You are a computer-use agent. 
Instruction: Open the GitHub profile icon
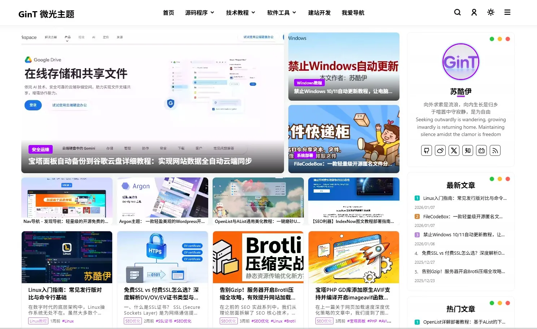click(427, 150)
